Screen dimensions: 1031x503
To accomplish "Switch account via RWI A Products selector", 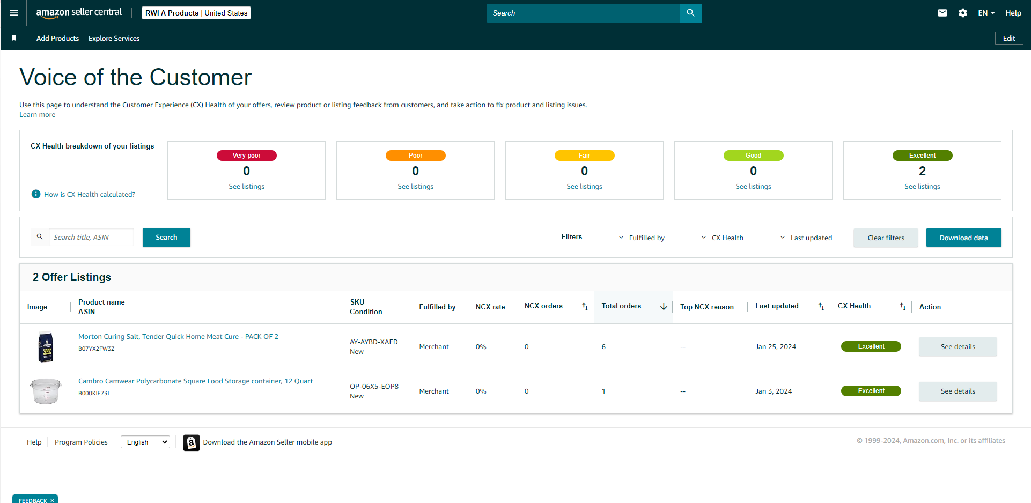I will (196, 13).
